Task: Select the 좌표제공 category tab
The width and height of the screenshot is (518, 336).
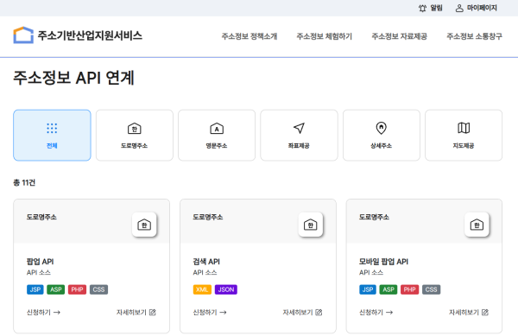Action: click(299, 135)
